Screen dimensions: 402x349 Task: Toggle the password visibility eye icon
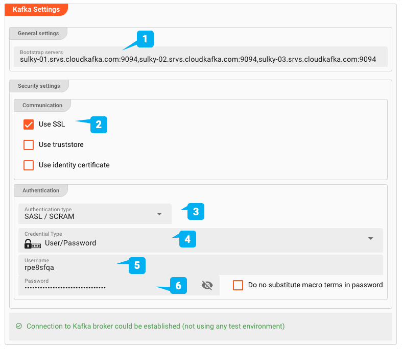(x=207, y=285)
